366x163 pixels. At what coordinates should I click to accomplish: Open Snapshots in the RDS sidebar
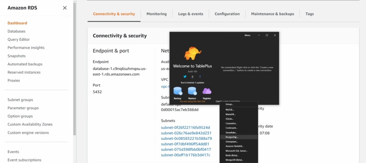coord(17,56)
